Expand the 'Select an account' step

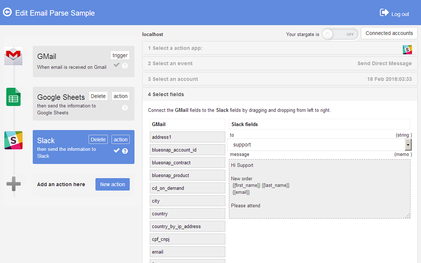point(279,79)
